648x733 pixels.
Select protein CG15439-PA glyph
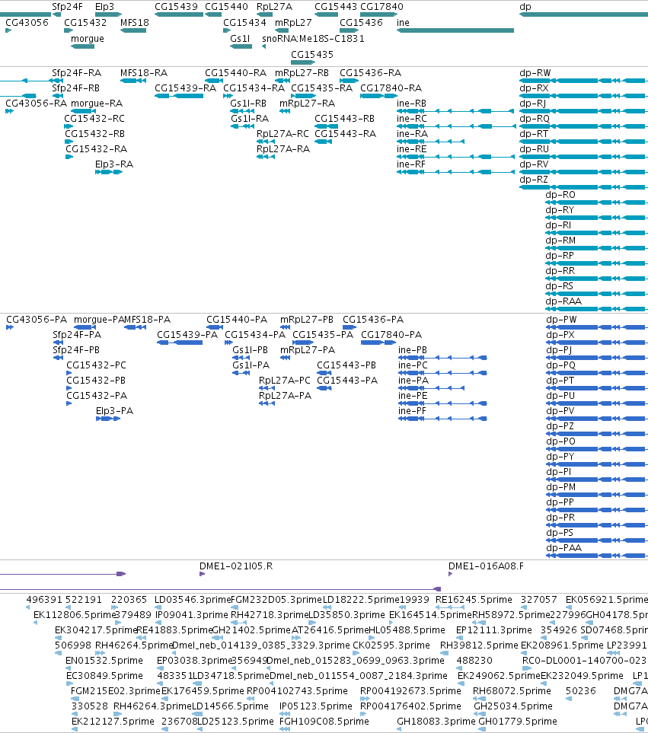(180, 343)
